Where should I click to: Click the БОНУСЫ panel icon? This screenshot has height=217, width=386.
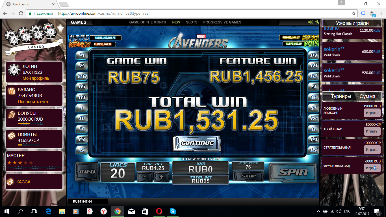12,114
